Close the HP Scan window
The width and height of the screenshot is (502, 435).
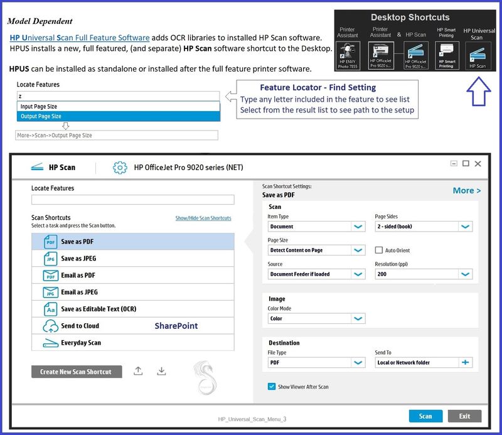[478, 164]
